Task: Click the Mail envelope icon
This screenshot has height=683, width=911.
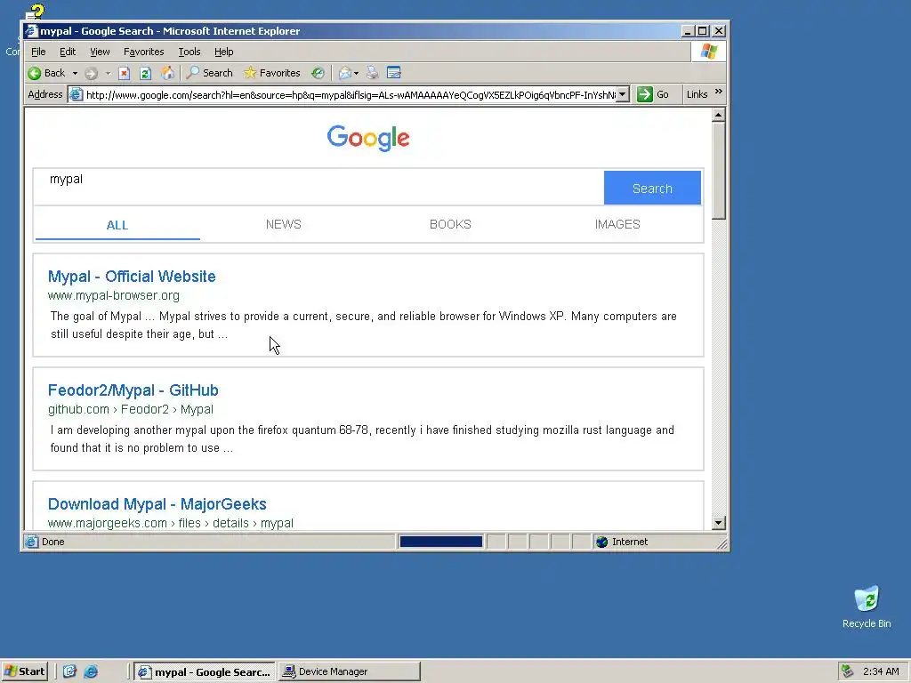Action: [345, 73]
